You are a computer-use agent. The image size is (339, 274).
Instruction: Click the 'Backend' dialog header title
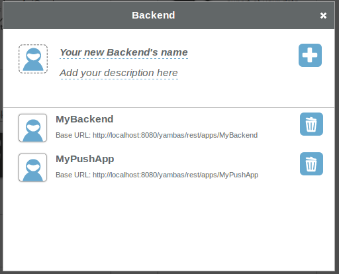pyautogui.click(x=154, y=15)
